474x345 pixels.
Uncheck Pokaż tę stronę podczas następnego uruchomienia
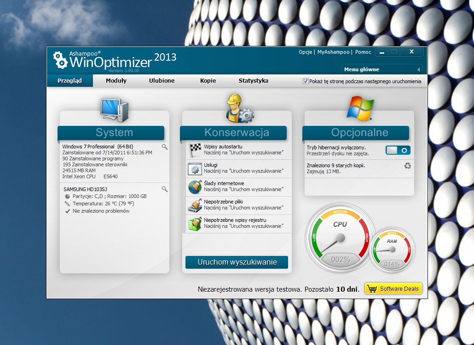306,81
